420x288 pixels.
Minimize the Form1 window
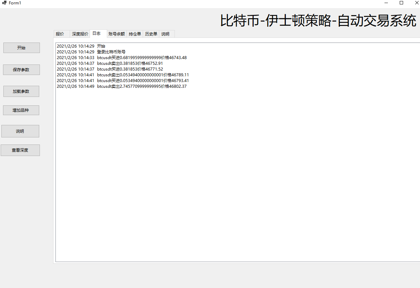[386, 3]
